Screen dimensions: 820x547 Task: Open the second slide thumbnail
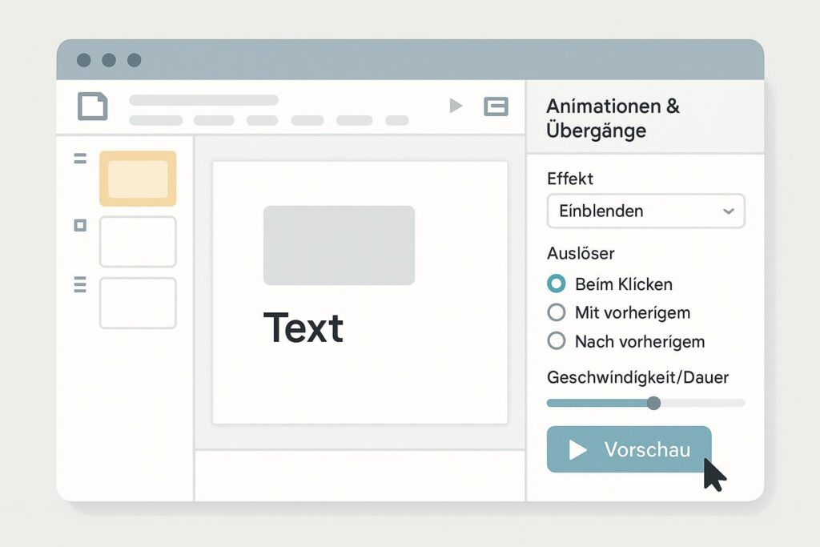pyautogui.click(x=138, y=241)
